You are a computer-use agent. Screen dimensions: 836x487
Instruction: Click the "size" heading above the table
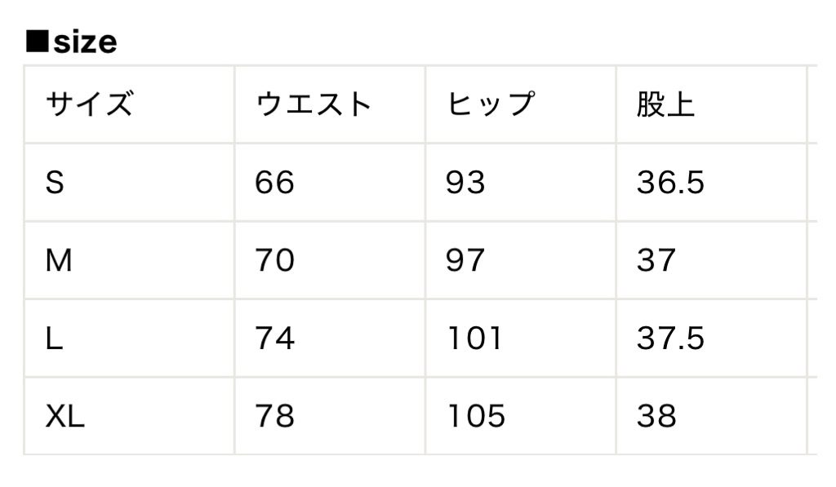(x=85, y=42)
